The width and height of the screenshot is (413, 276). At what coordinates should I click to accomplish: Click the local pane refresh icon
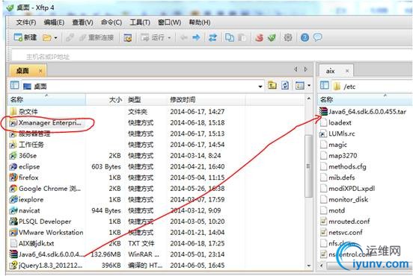(x=285, y=86)
